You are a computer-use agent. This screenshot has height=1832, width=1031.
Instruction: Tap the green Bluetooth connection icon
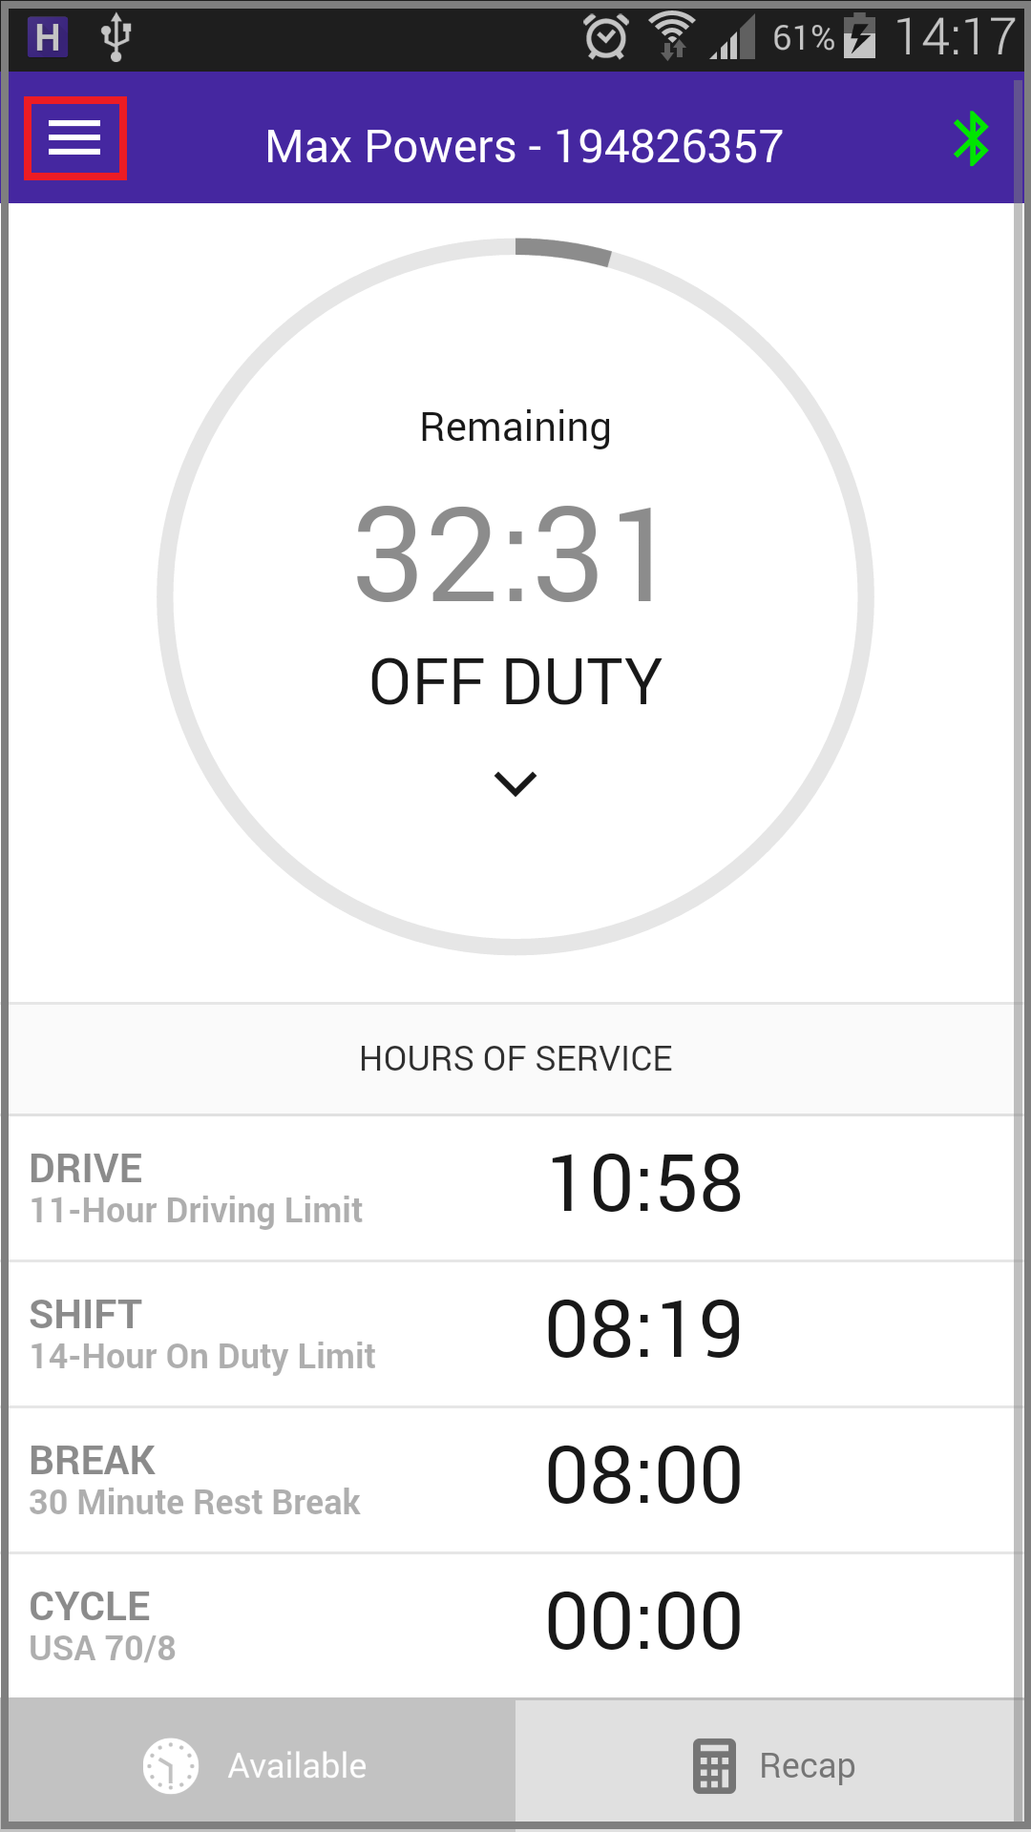(x=971, y=139)
